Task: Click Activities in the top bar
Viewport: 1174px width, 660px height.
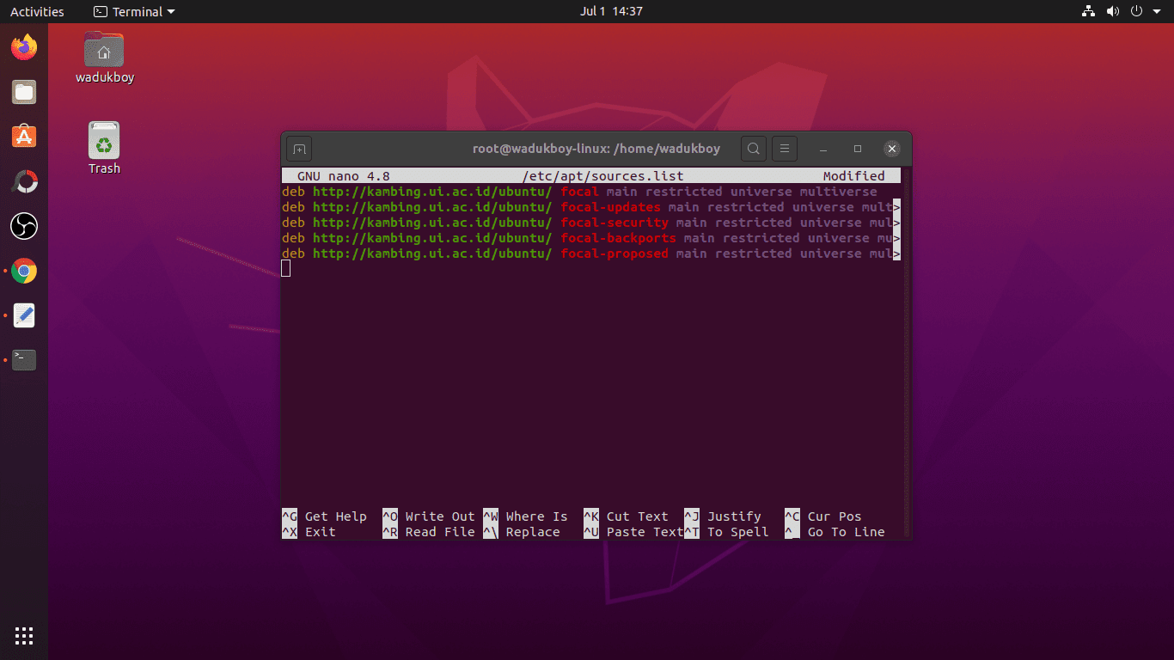Action: coord(37,11)
